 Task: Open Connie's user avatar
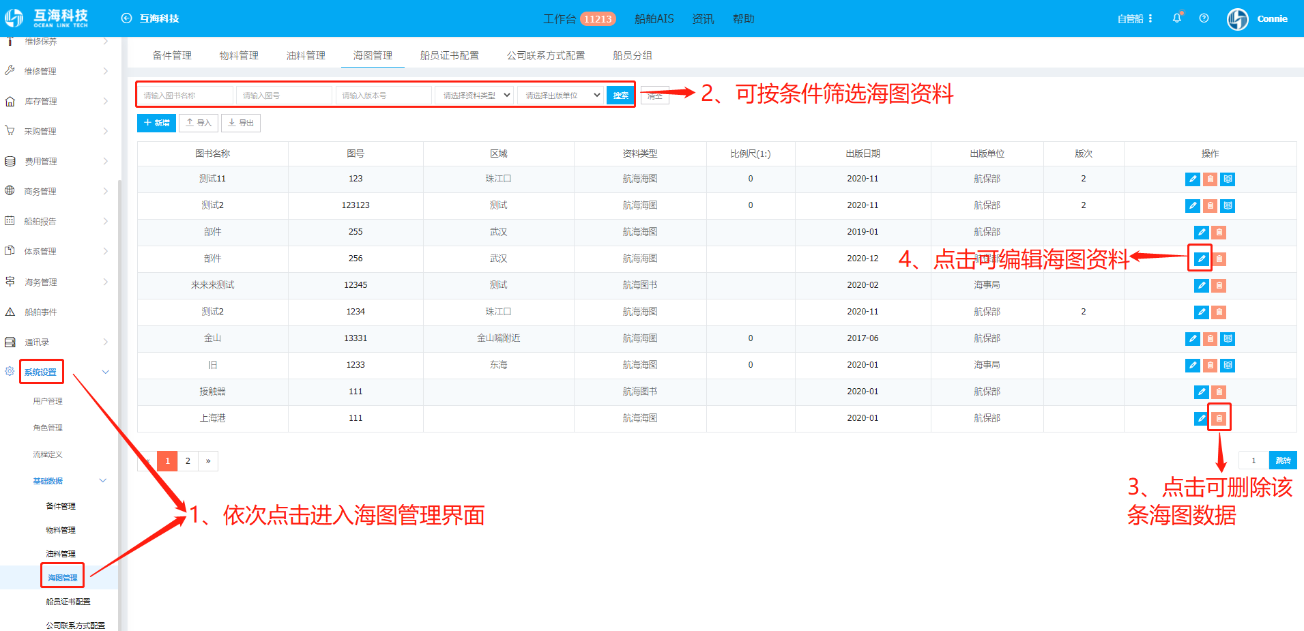point(1238,18)
